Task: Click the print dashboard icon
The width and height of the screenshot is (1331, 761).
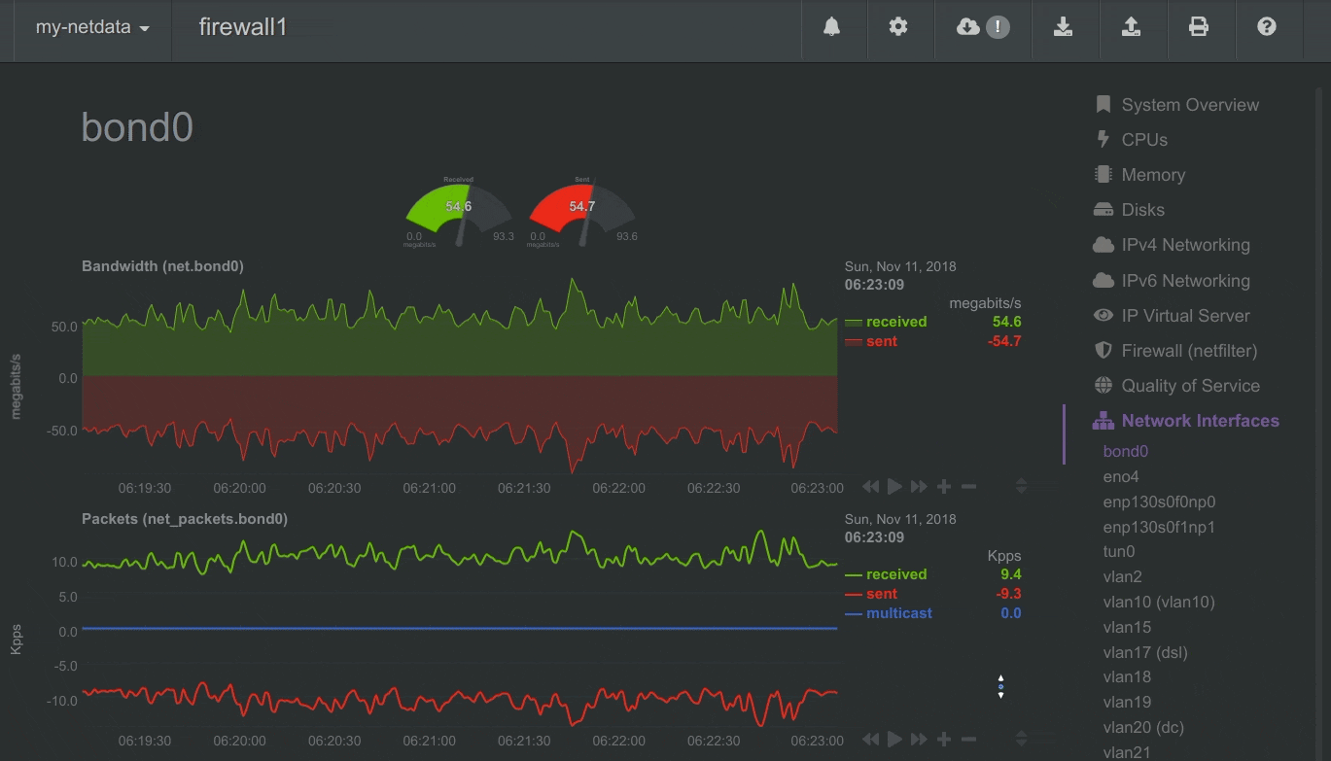Action: pos(1199,27)
